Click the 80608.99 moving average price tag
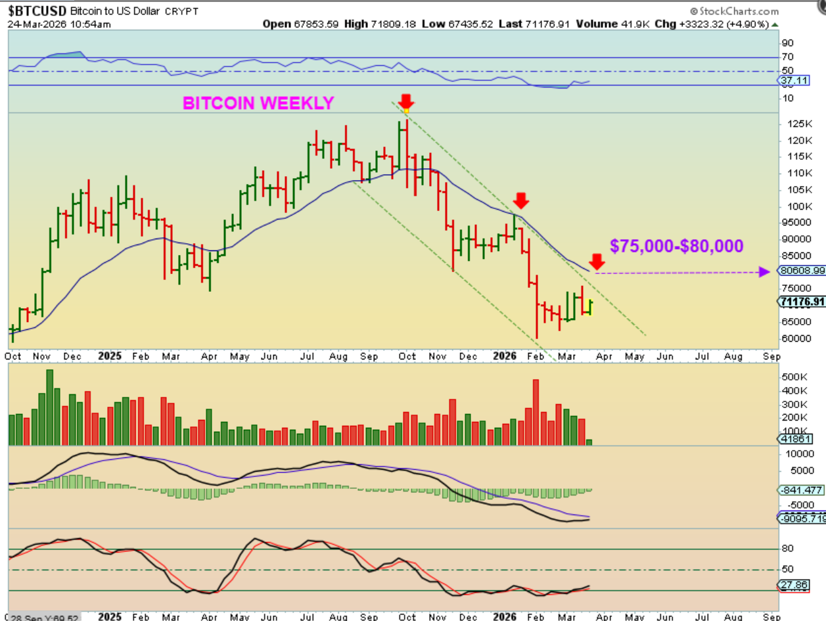This screenshot has width=826, height=621. click(801, 271)
